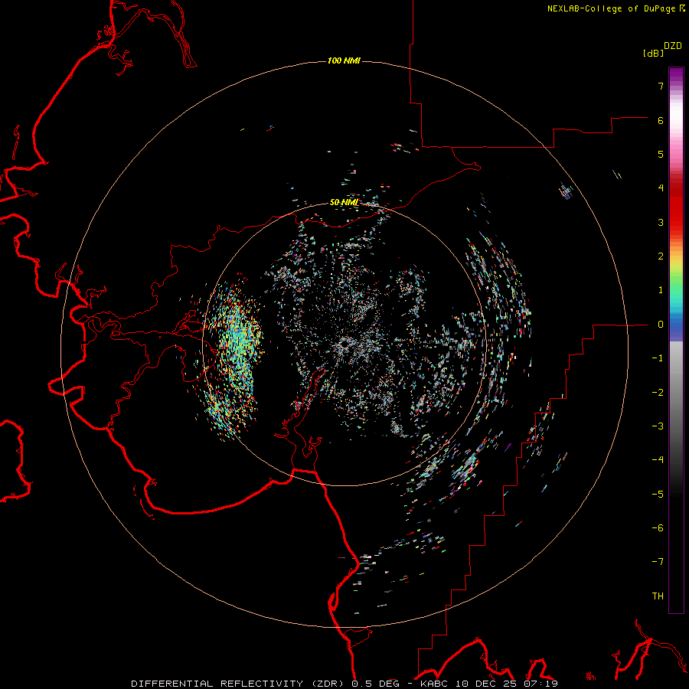Select the 50 NMI range ring label
The image size is (689, 689).
coord(344,202)
